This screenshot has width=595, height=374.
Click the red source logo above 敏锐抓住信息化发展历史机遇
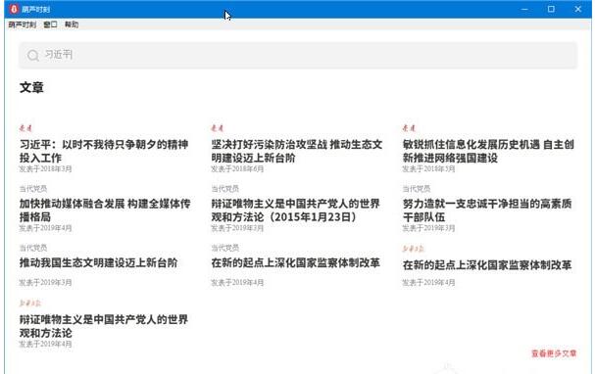tap(409, 128)
